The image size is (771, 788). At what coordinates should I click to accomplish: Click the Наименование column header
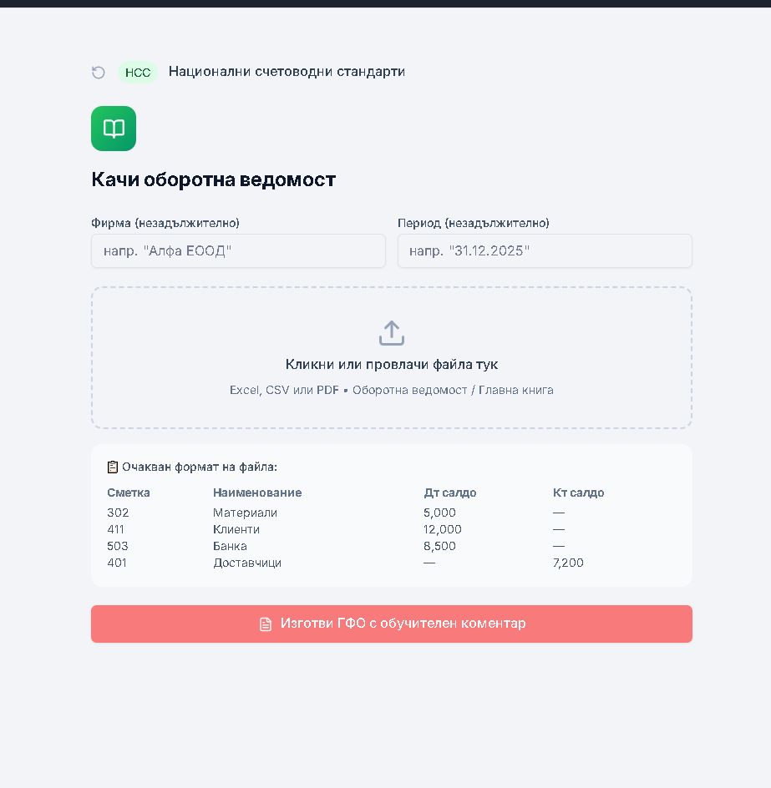[x=257, y=492]
